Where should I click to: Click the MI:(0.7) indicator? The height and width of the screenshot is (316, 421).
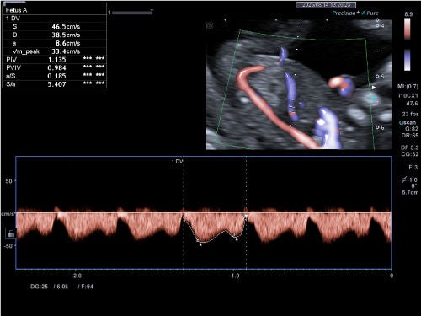[408, 86]
